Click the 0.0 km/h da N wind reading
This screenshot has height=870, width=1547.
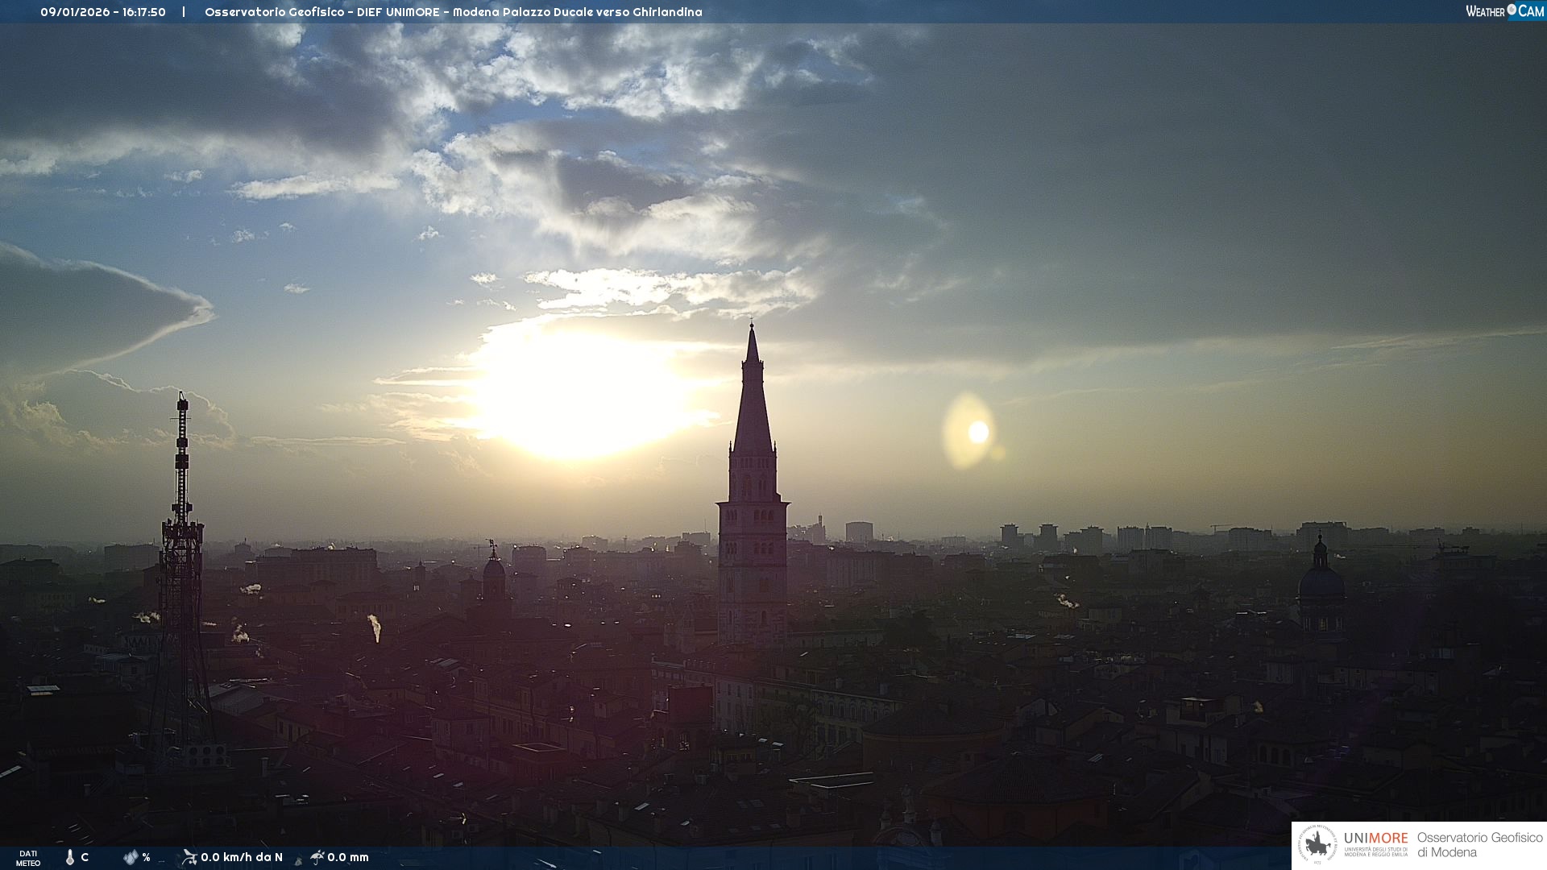click(242, 857)
